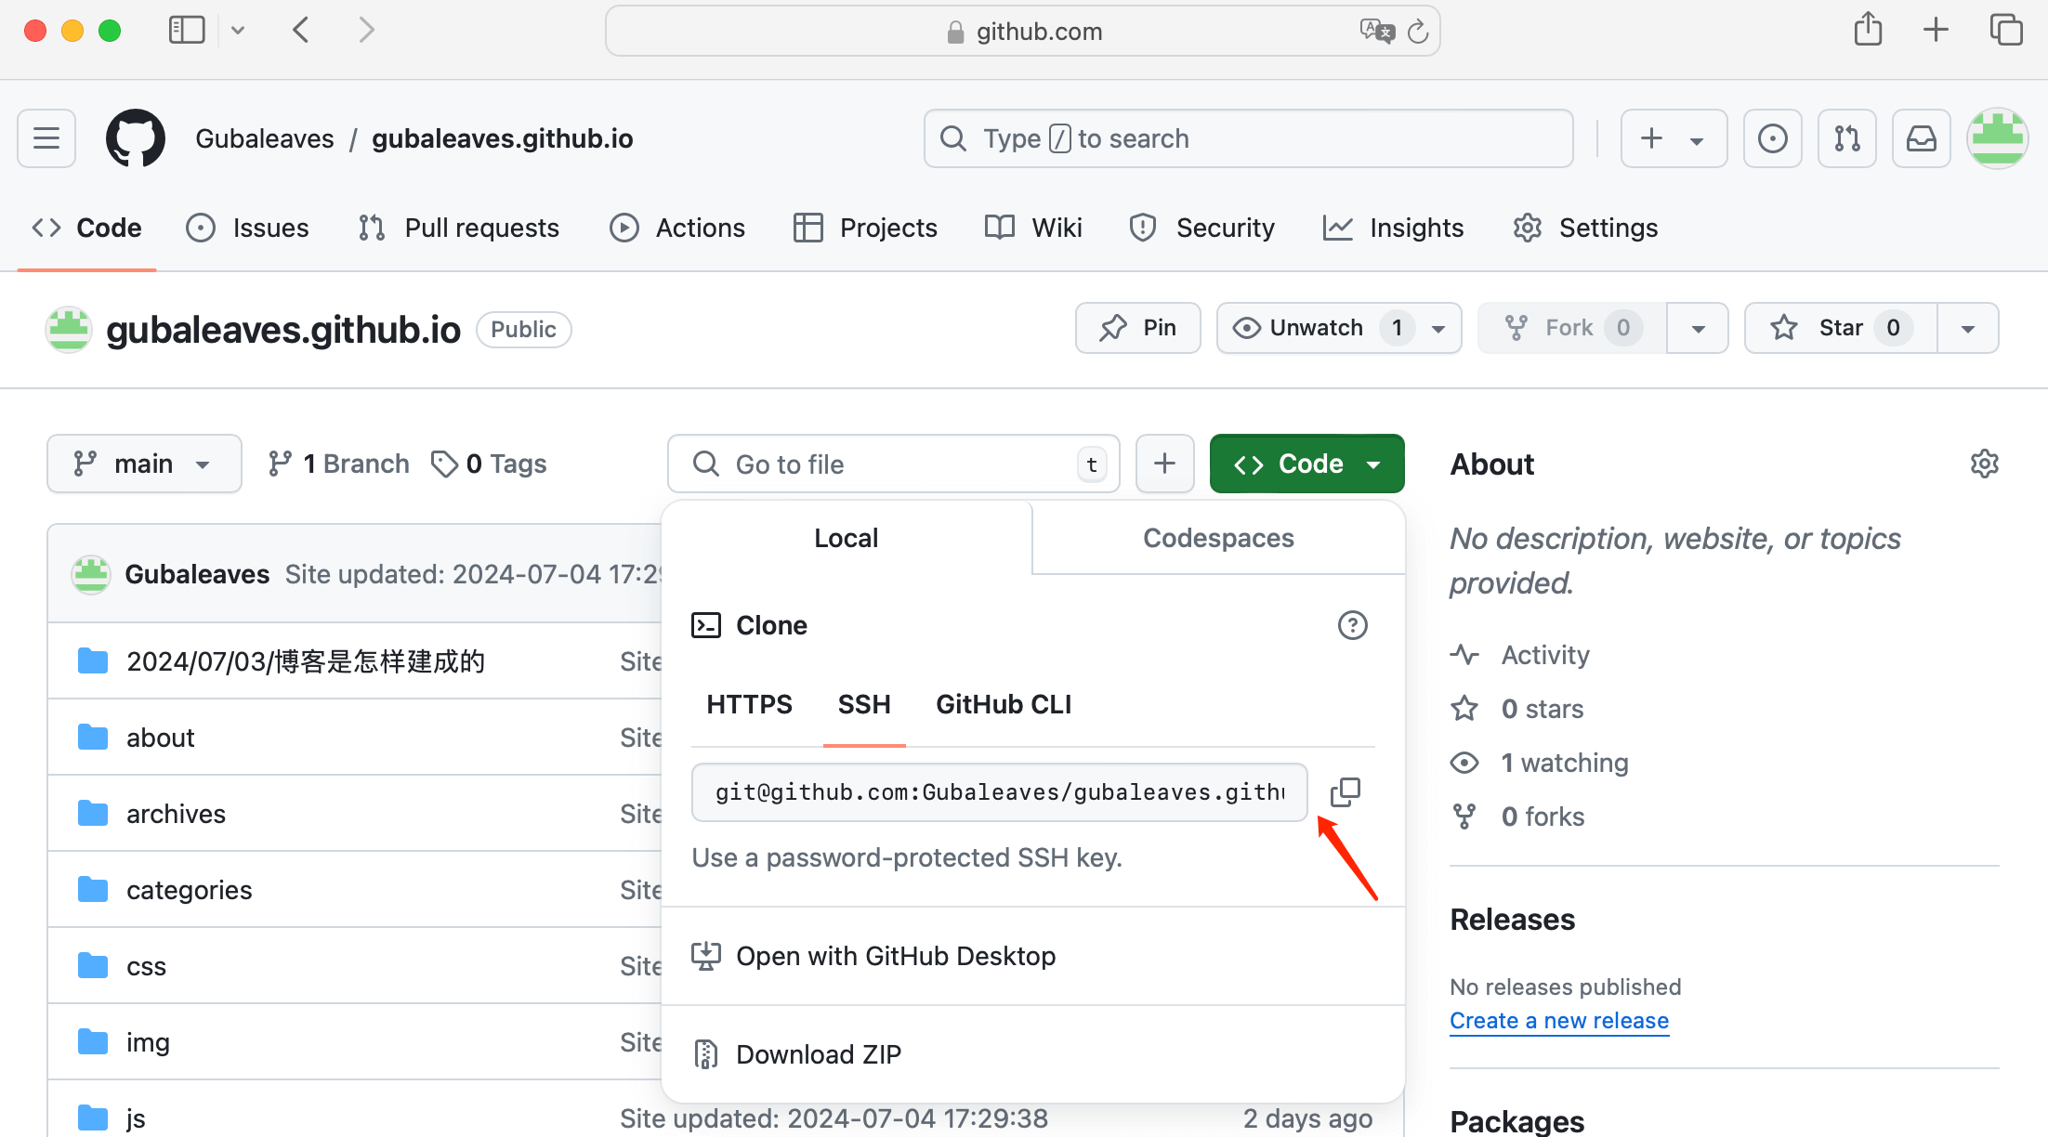Open the about folder
The width and height of the screenshot is (2048, 1137).
click(160, 738)
